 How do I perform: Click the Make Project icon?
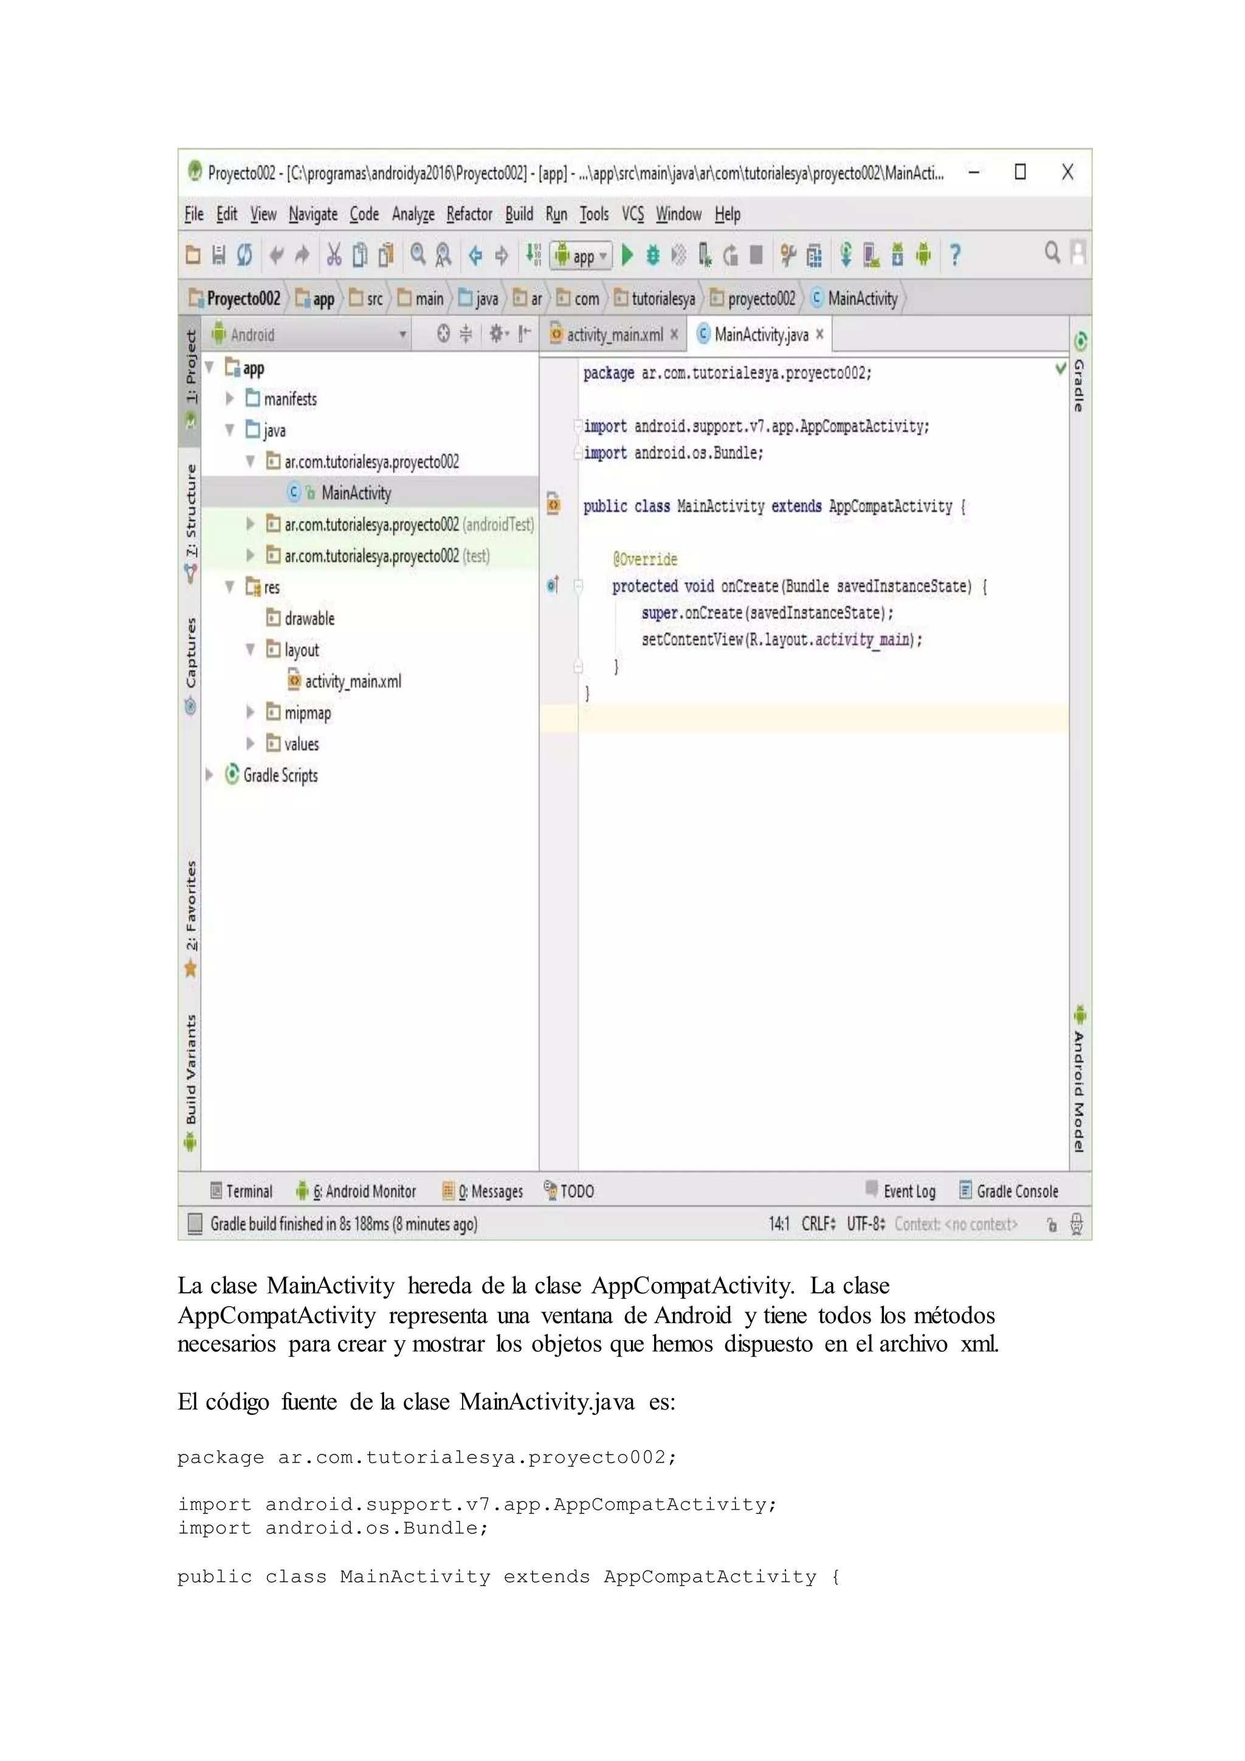tap(534, 255)
